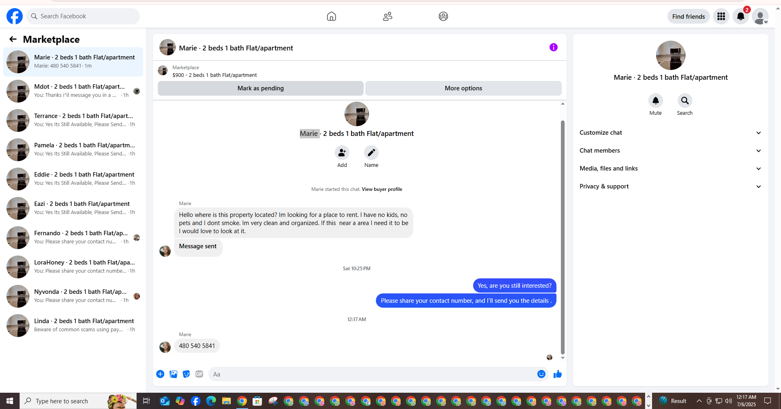Show hidden system tray icons chevron
This screenshot has height=409, width=781.
coord(699,401)
